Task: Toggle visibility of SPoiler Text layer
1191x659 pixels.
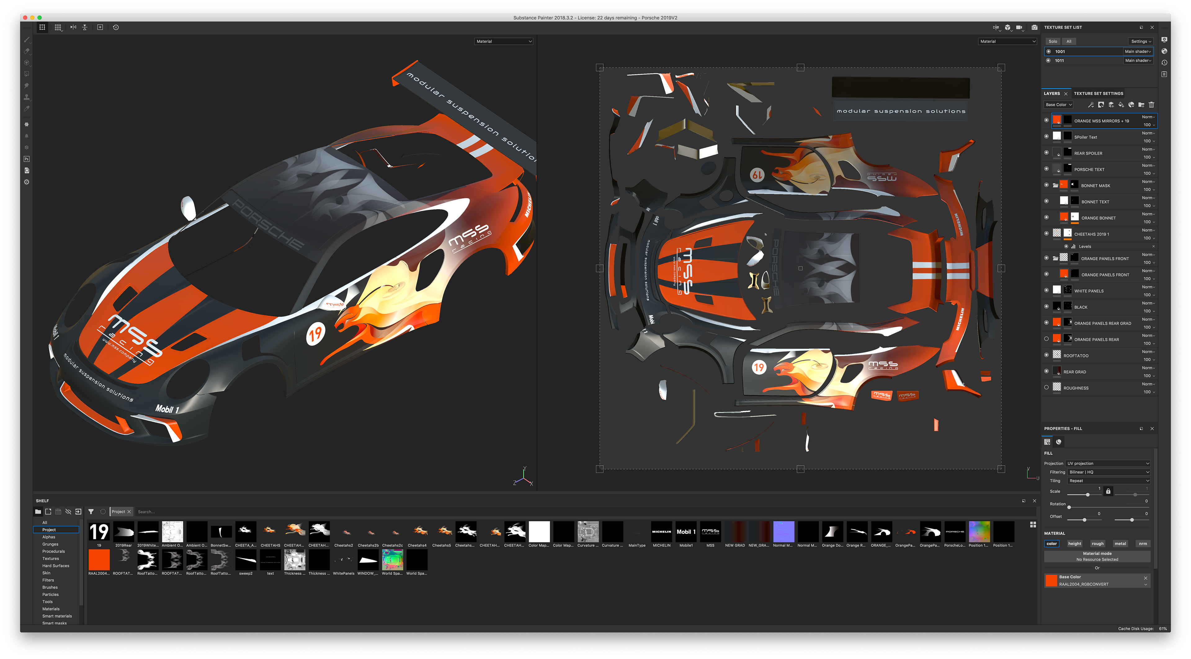Action: (1047, 136)
